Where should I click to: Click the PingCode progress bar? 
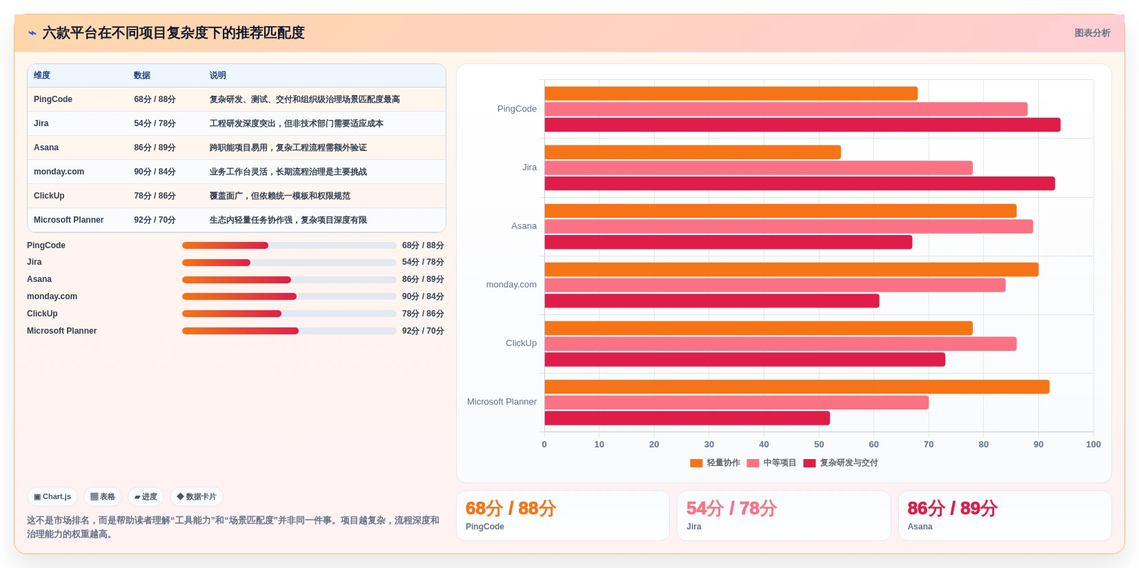(289, 245)
